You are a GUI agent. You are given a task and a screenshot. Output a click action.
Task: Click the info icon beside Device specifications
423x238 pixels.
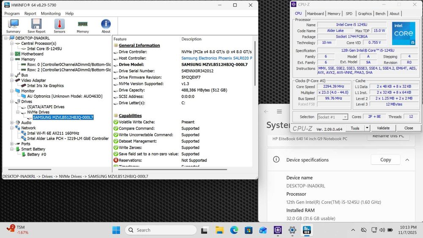click(276, 159)
